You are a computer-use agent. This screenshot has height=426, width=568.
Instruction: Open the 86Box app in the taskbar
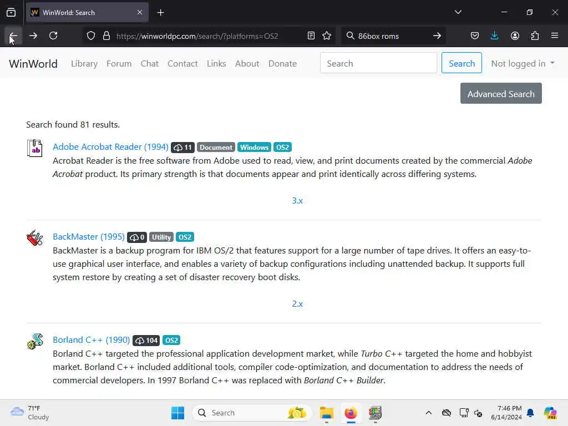pos(375,413)
